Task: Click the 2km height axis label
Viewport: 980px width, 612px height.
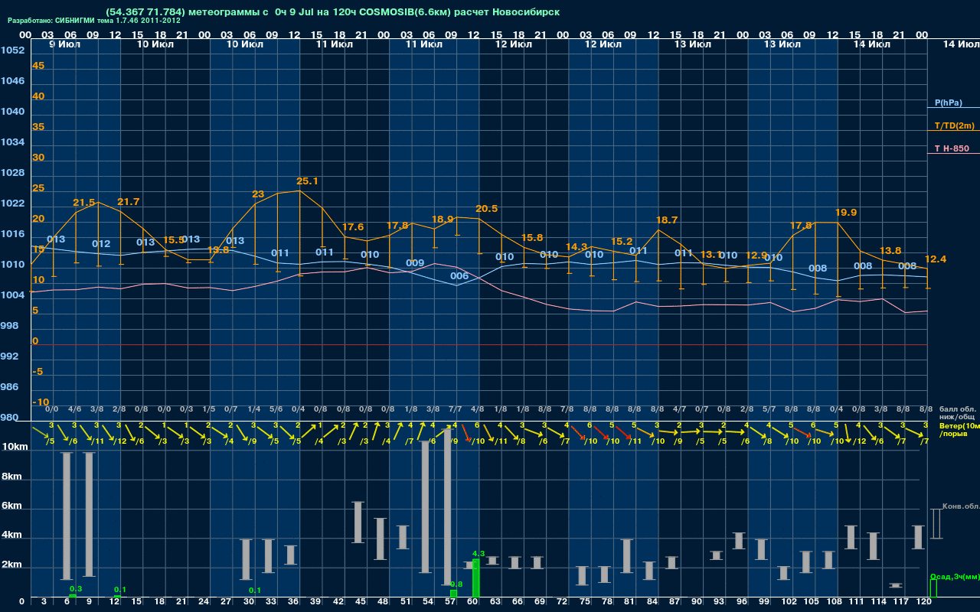Action: point(11,566)
